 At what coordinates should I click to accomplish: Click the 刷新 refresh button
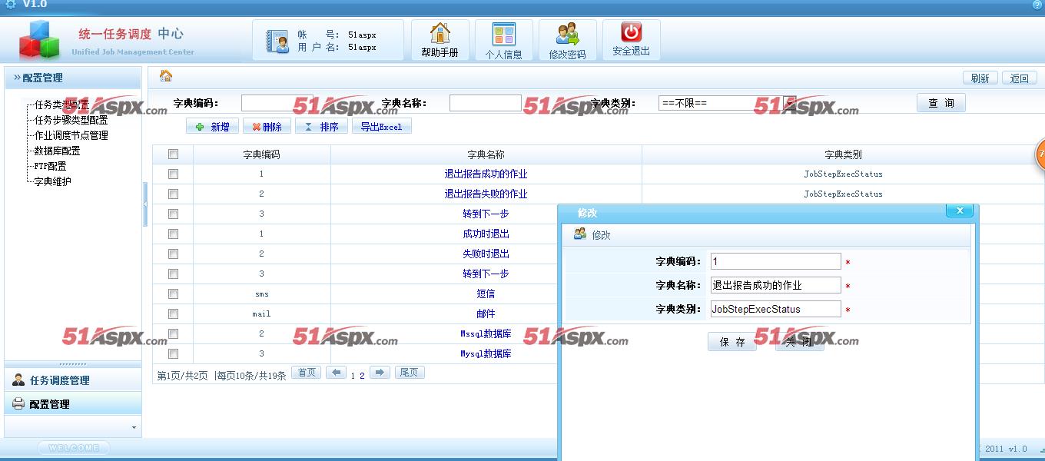click(x=980, y=78)
